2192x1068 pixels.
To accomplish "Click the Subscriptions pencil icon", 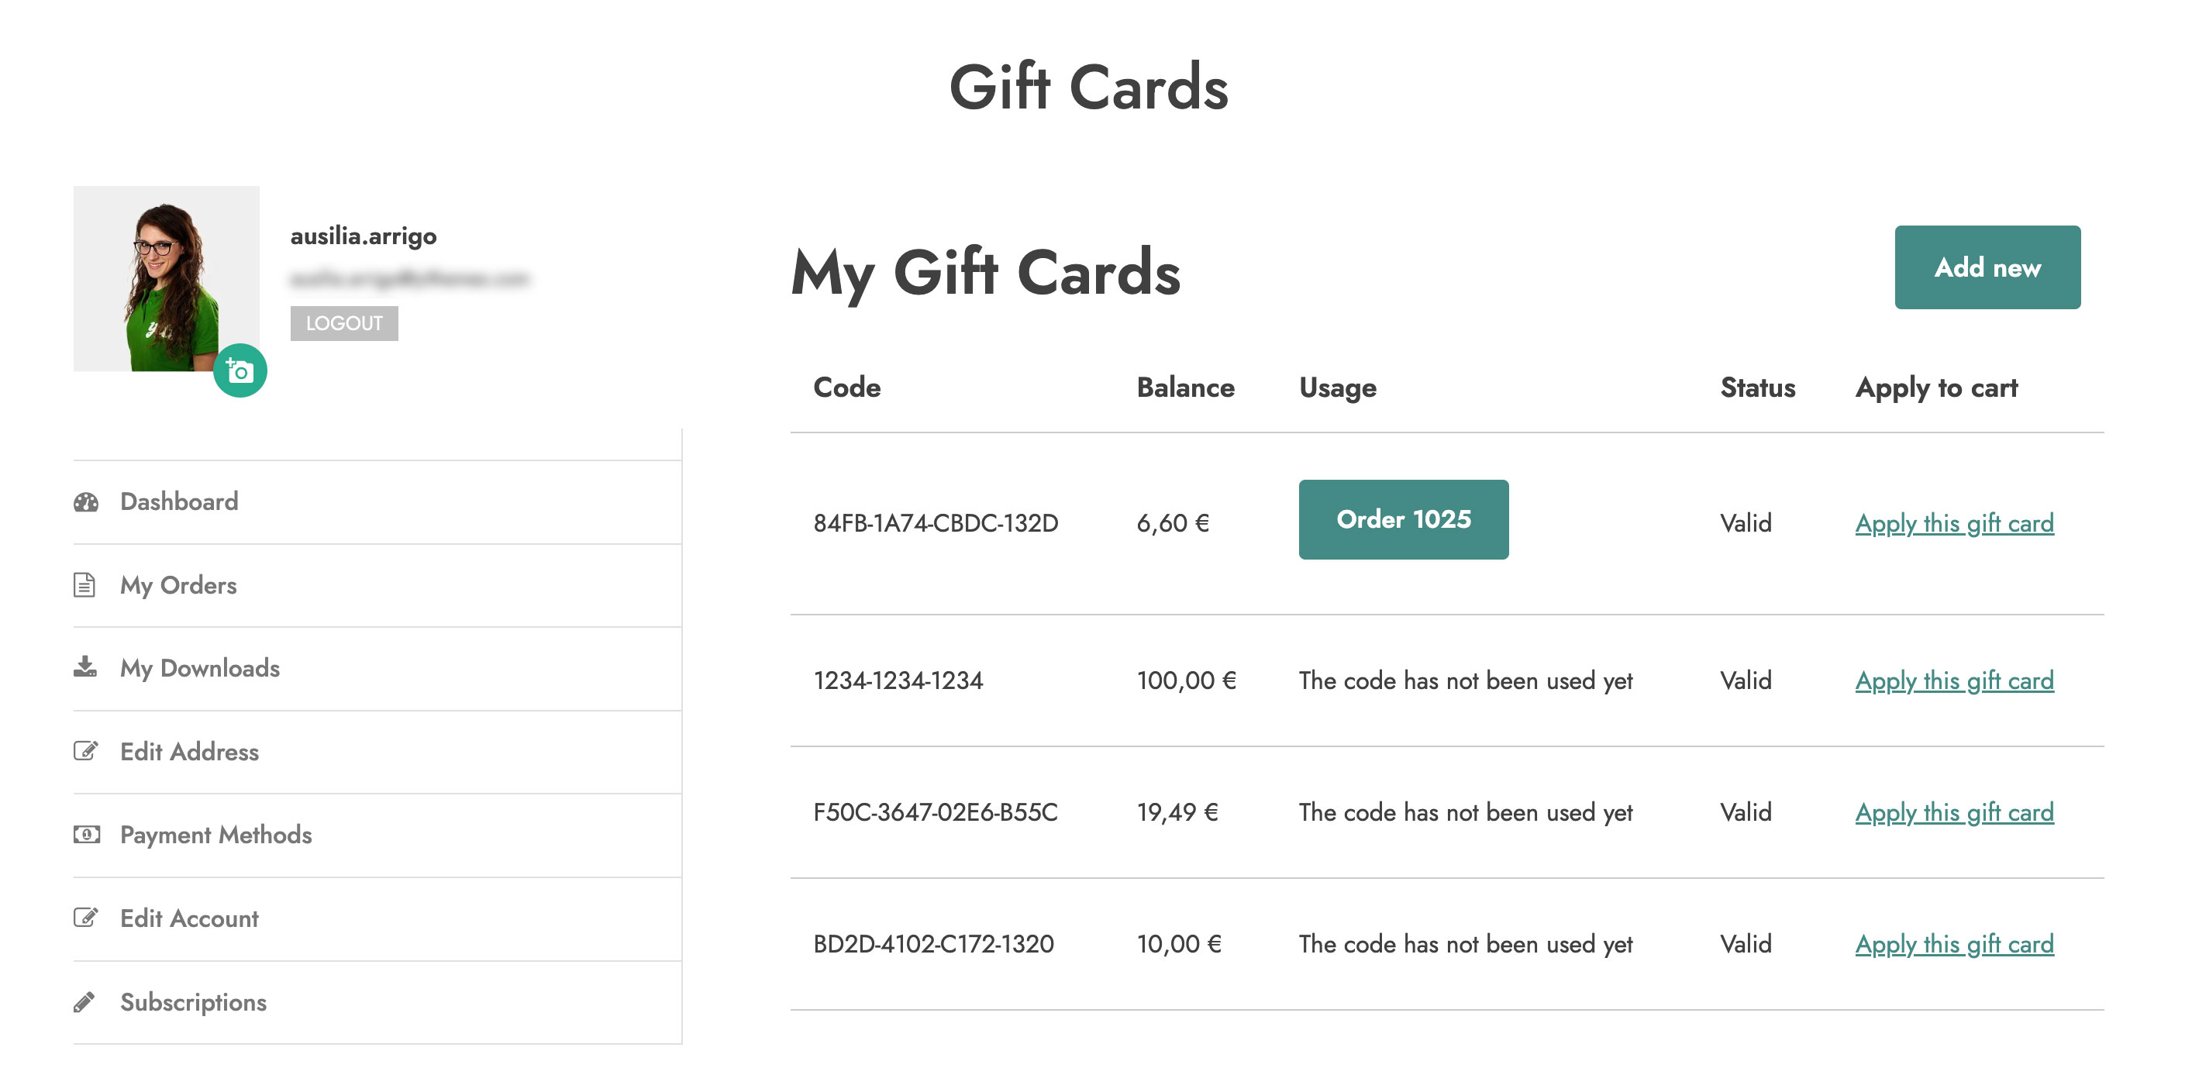I will pos(84,1001).
